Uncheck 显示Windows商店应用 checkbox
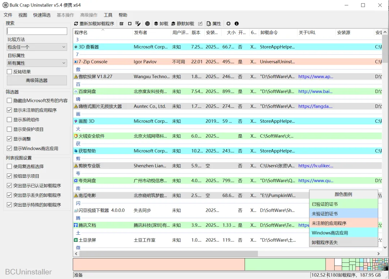Image resolution: width=389 pixels, height=279 pixels. point(9,148)
